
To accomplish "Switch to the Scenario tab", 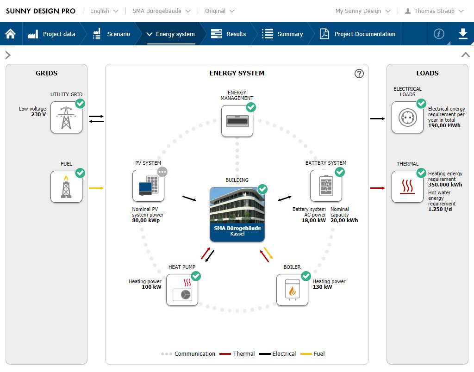I will point(111,34).
